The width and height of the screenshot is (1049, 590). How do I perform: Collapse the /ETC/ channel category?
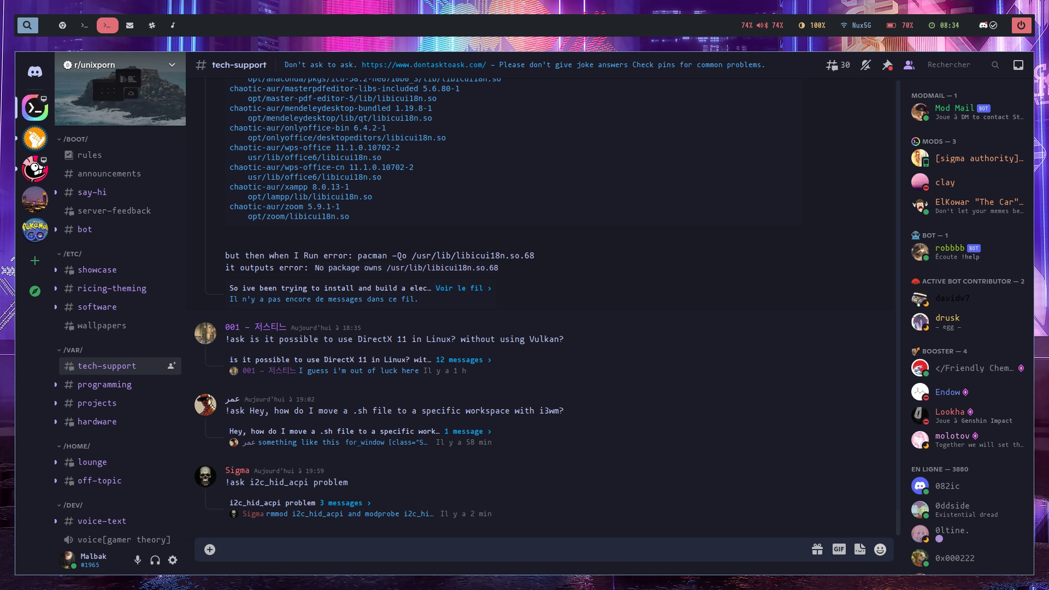click(72, 254)
